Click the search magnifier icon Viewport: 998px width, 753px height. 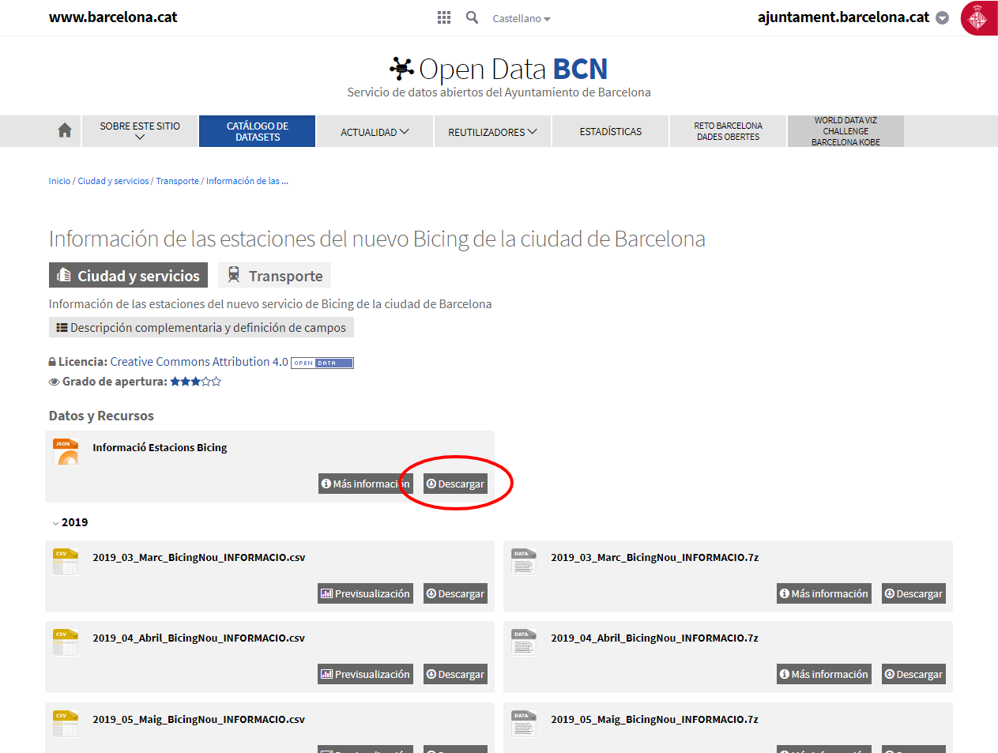click(472, 17)
